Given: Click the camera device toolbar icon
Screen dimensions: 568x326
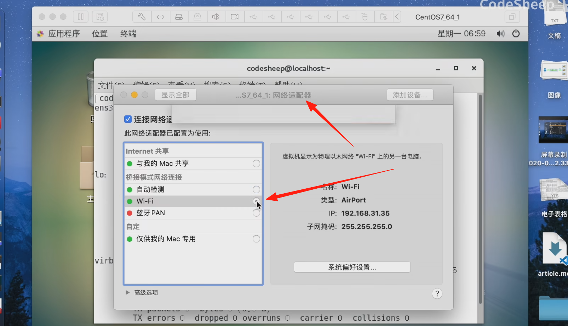Looking at the screenshot, I should (235, 17).
